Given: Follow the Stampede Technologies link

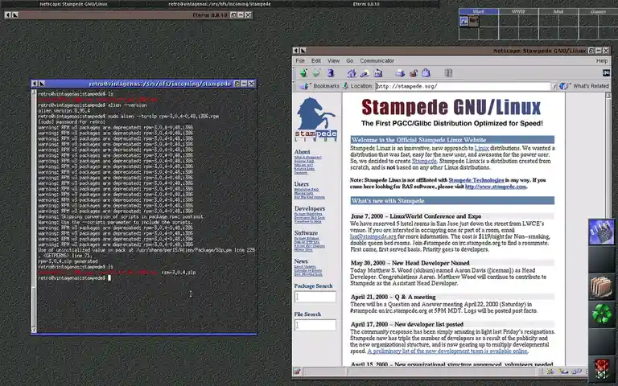Looking at the screenshot, I should point(476,180).
